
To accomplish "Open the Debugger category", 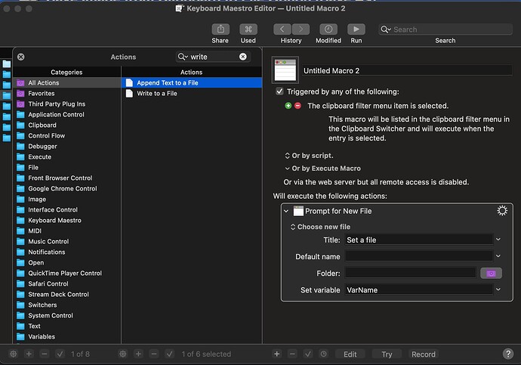I will click(x=67, y=147).
